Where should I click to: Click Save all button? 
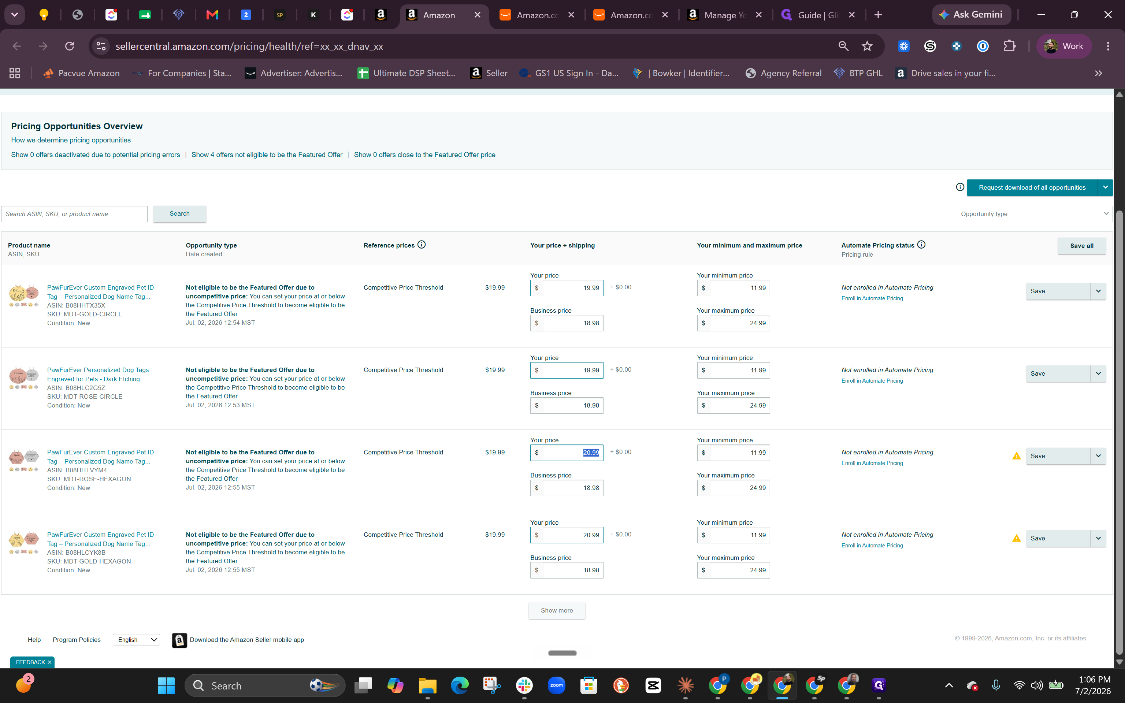point(1082,245)
